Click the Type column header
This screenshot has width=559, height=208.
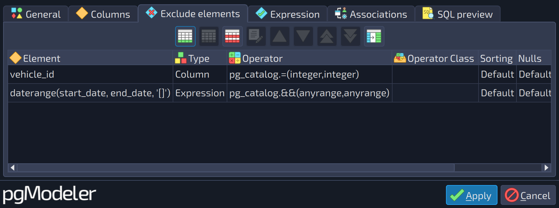tap(200, 58)
